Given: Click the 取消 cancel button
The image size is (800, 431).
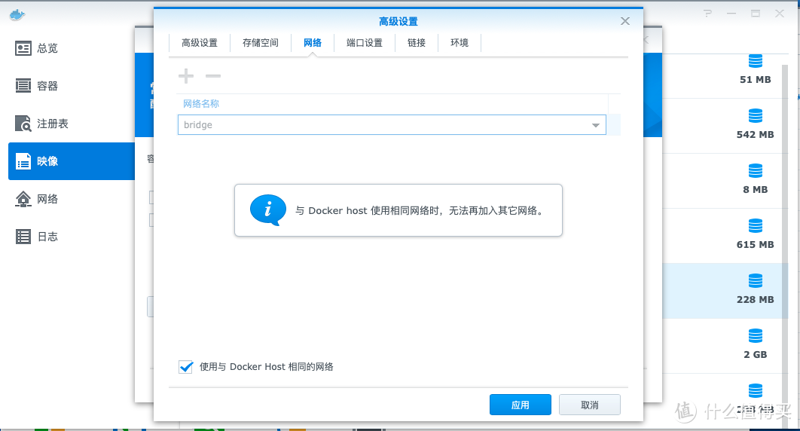Looking at the screenshot, I should 590,405.
